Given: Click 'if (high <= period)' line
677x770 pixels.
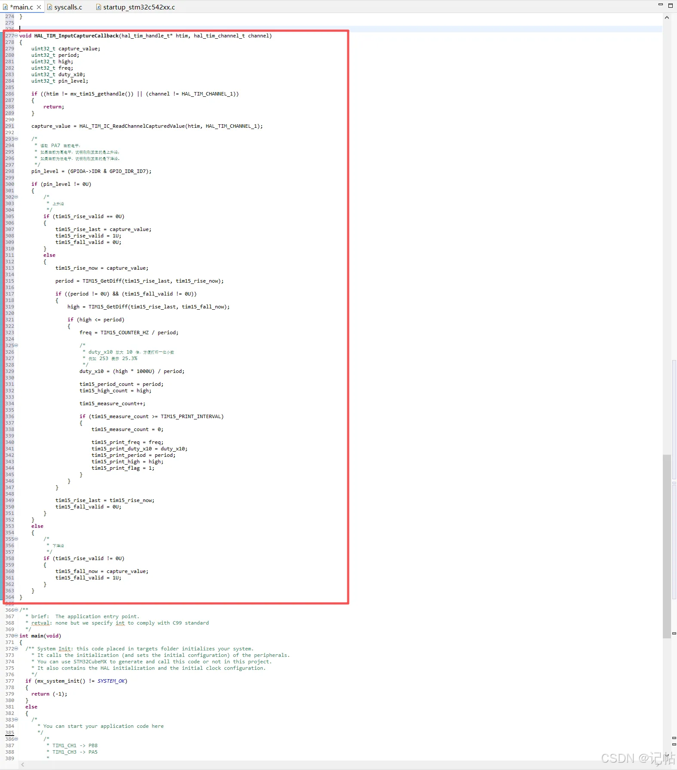Looking at the screenshot, I should pyautogui.click(x=96, y=320).
